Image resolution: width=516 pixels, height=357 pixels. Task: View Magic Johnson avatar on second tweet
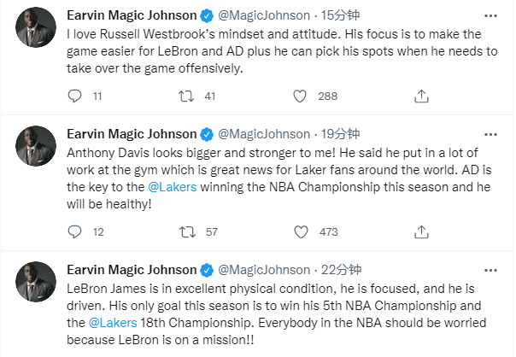click(35, 149)
